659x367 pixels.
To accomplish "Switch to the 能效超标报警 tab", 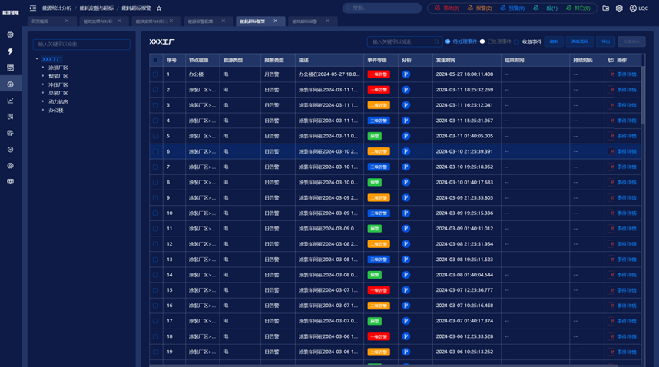I will [305, 21].
